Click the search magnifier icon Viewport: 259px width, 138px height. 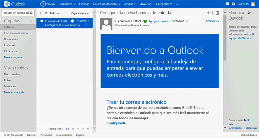click(x=32, y=13)
